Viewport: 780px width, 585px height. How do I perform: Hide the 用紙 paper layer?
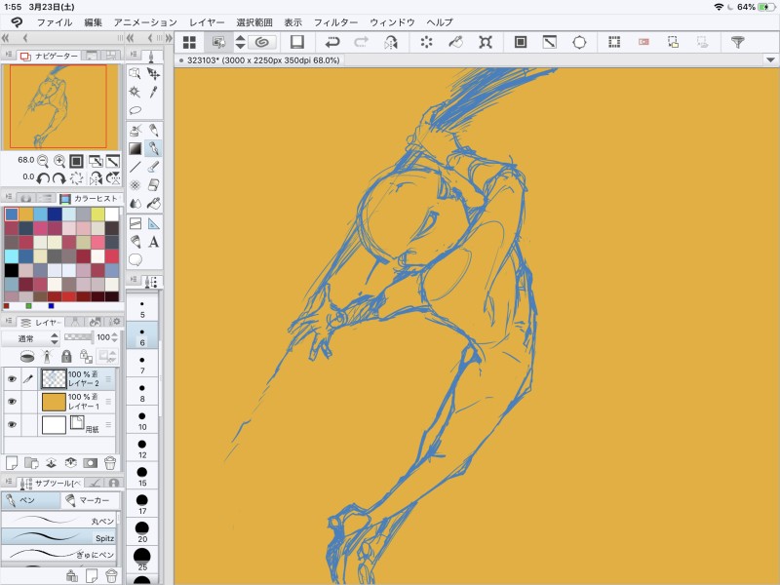(x=12, y=424)
